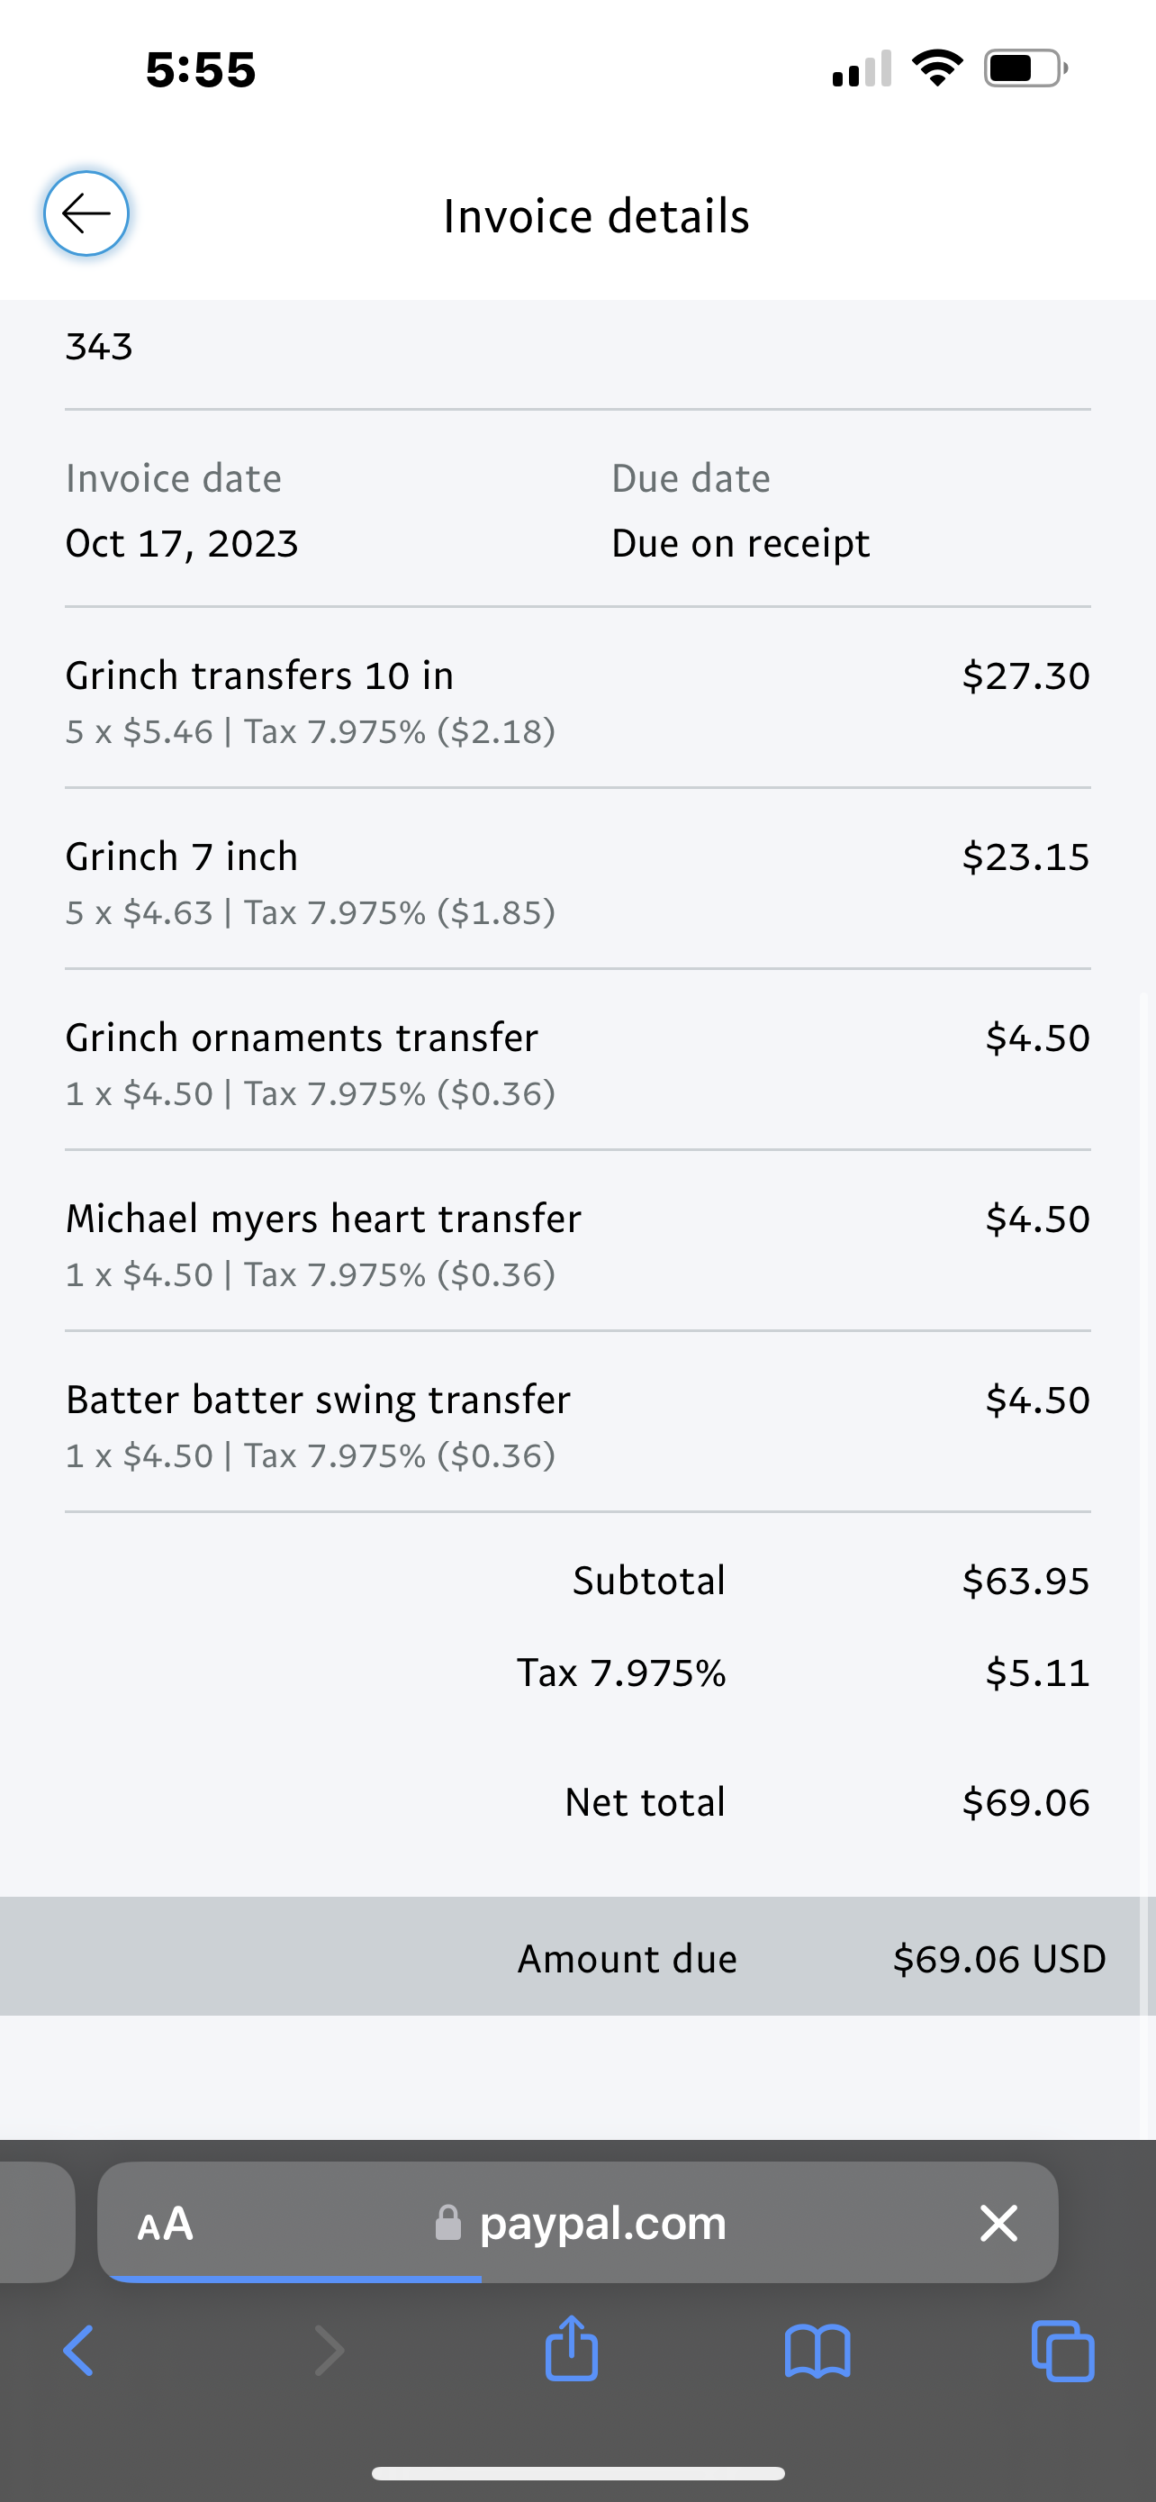Tap the battery indicator in status bar
The width and height of the screenshot is (1156, 2502).
[1025, 68]
